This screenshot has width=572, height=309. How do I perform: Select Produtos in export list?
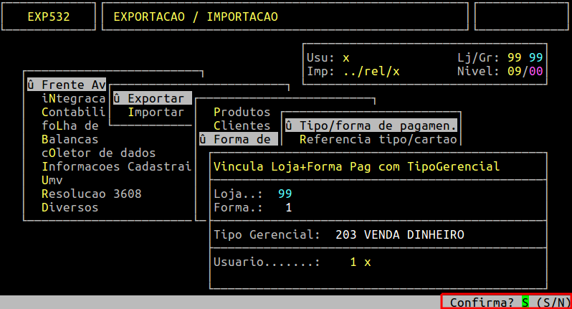pos(242,112)
